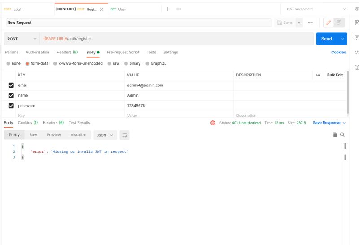The image size is (359, 245).
Task: Expand Save options arrow
Action: [299, 22]
